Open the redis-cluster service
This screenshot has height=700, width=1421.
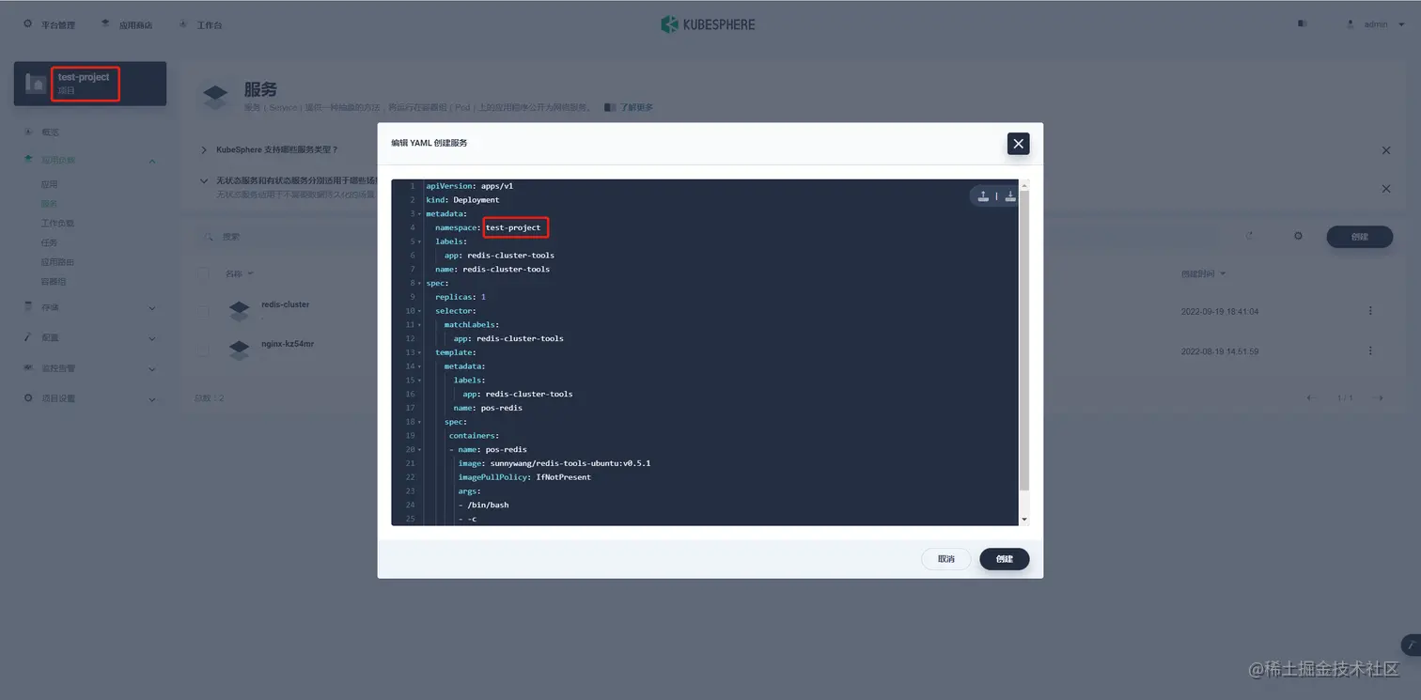point(285,304)
